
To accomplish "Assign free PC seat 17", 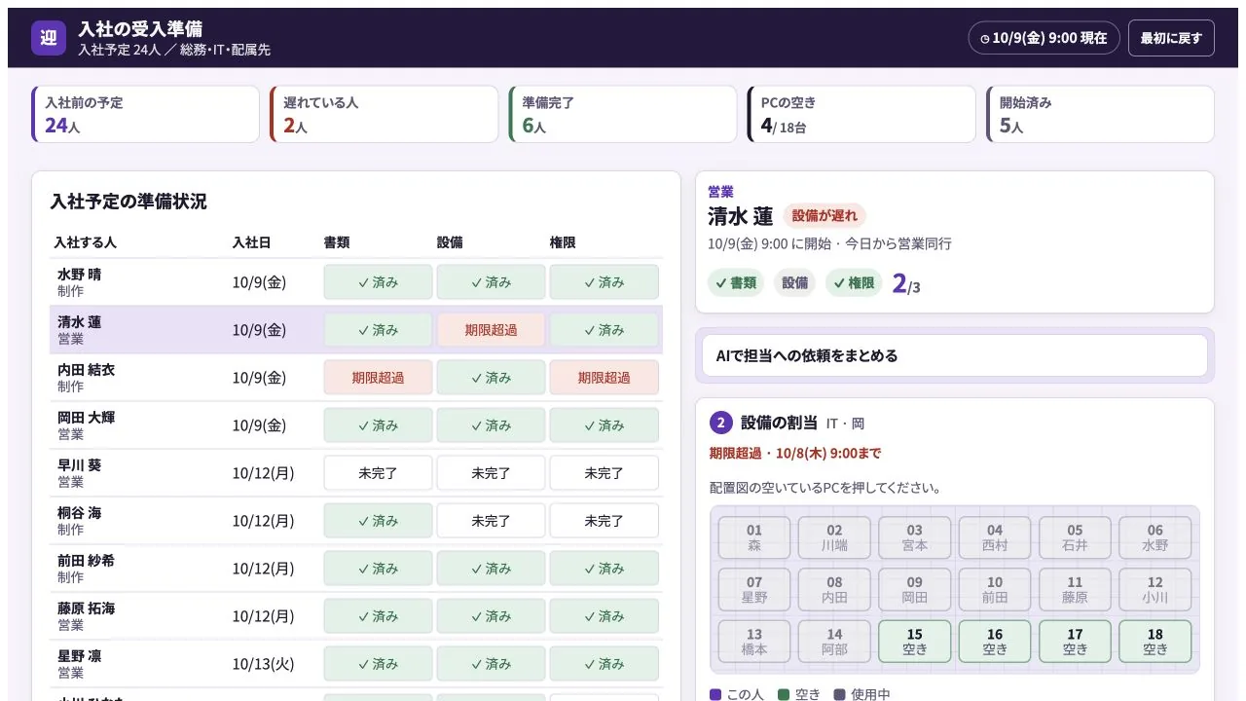I will pos(1075,642).
